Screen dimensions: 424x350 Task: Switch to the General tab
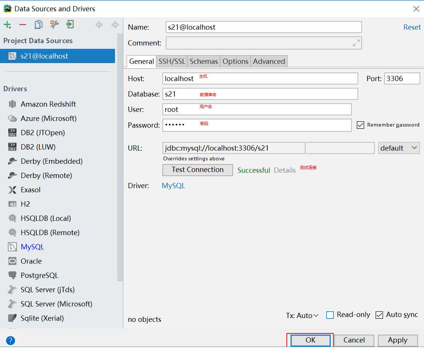coord(141,61)
